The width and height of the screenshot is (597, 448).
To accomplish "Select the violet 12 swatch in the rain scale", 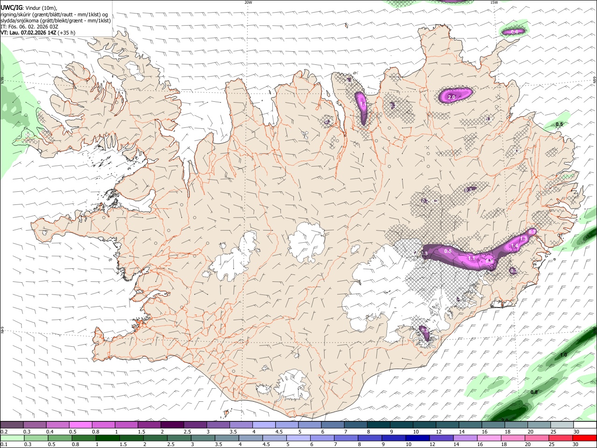I will coord(441,438).
